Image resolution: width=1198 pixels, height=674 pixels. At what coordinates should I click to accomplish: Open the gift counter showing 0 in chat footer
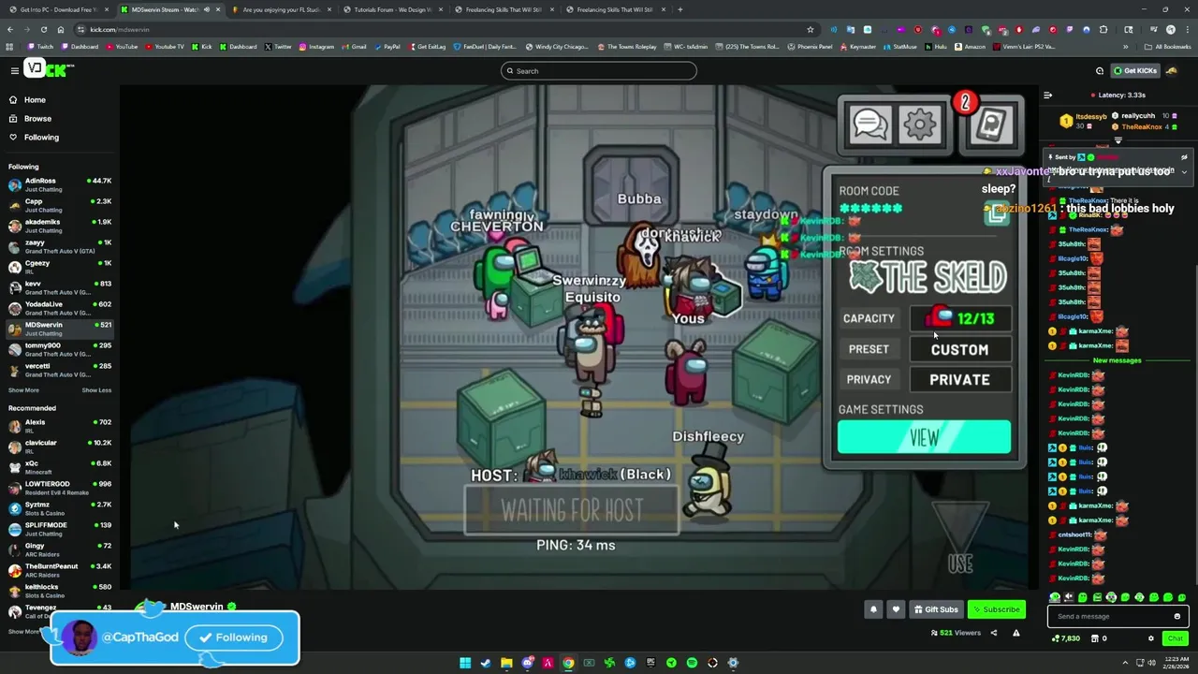1099,638
